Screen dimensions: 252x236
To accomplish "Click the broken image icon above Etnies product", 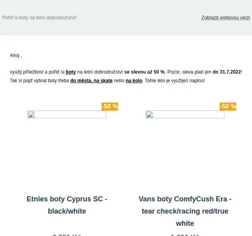I will 31,114.
